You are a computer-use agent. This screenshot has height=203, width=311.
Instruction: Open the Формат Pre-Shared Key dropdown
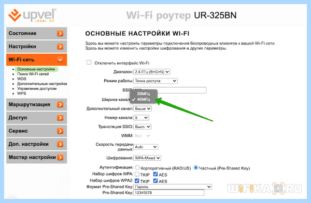[173, 187]
